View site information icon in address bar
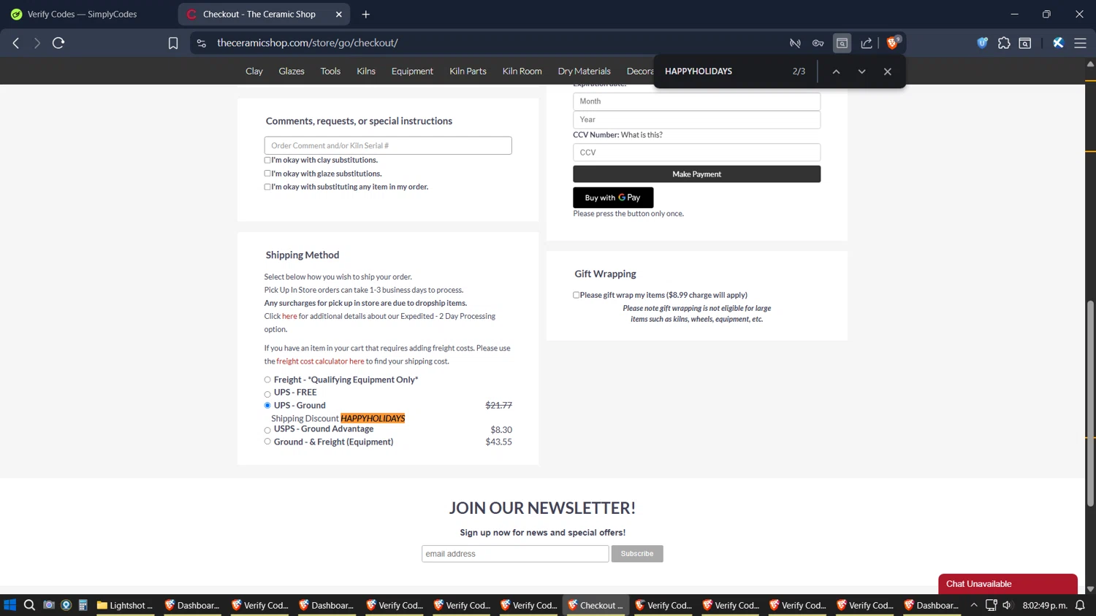Screen dimensions: 1096x616 click(202, 43)
